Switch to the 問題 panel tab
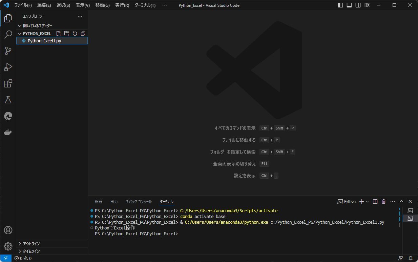Viewport: 418px width, 262px height. click(99, 202)
